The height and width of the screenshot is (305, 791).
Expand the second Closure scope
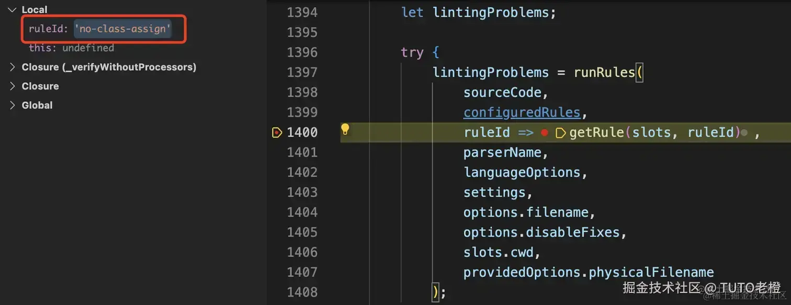13,86
